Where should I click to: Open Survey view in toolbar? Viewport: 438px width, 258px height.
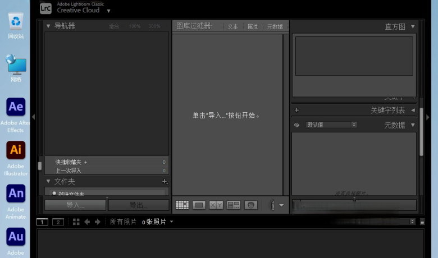(x=234, y=205)
